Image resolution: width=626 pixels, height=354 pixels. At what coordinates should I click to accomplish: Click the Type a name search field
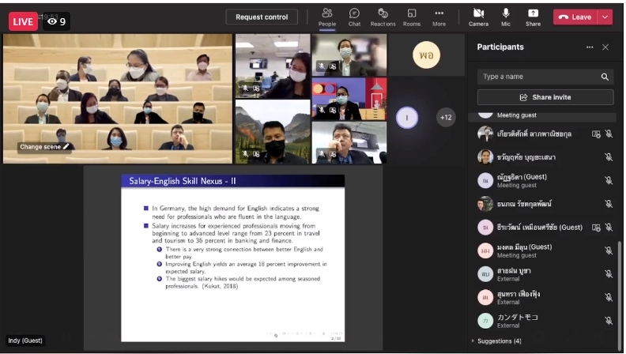[545, 77]
